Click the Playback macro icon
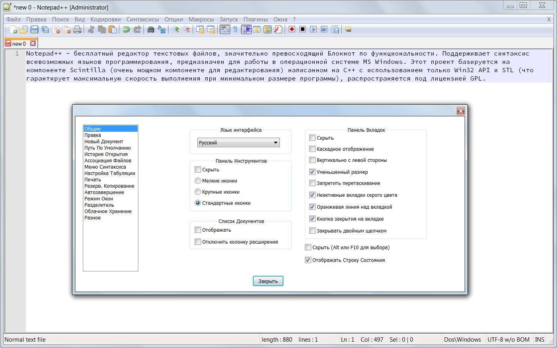Screen dimensions: 557x348 coord(313,29)
